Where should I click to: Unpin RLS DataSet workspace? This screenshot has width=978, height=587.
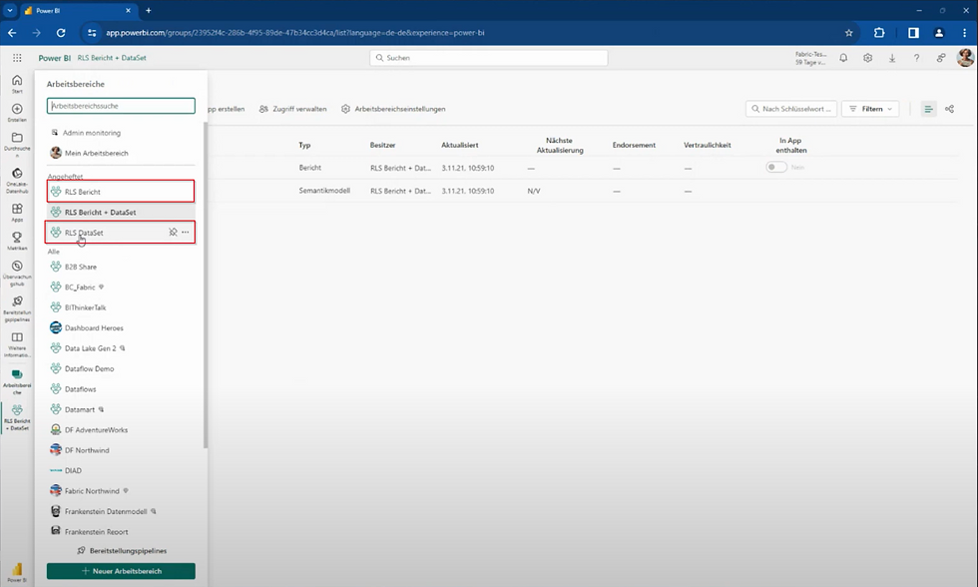[x=173, y=232]
